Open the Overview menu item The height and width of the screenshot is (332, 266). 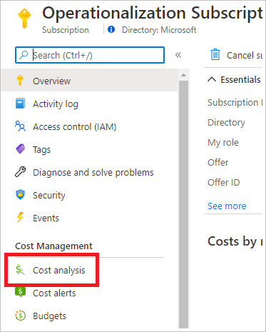[x=89, y=81]
